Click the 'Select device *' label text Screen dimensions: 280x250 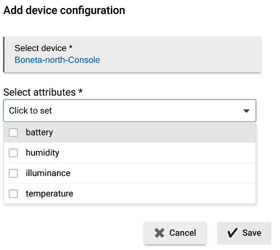pos(43,48)
